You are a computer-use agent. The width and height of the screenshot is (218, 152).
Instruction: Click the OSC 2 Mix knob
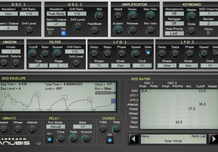(99, 15)
